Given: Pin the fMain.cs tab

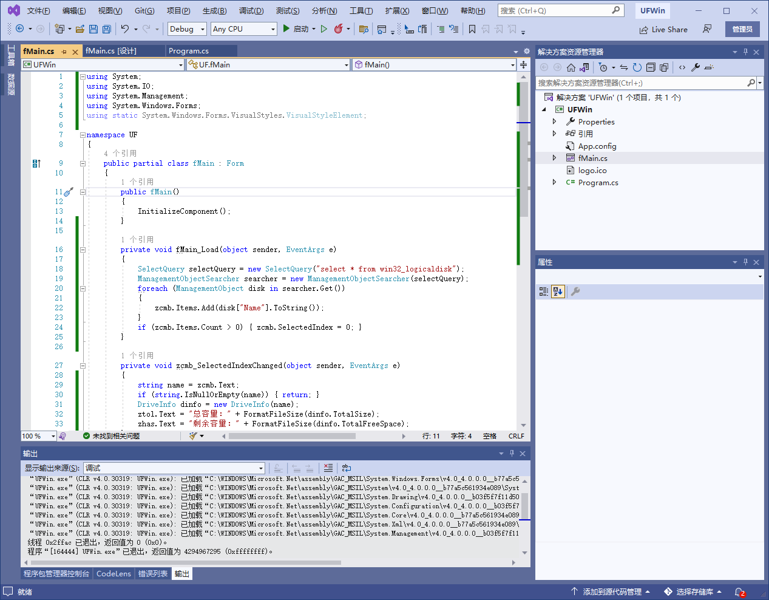Looking at the screenshot, I should pos(64,52).
